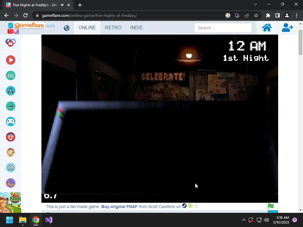Share this page icon
The image size is (303, 227).
click(x=247, y=15)
